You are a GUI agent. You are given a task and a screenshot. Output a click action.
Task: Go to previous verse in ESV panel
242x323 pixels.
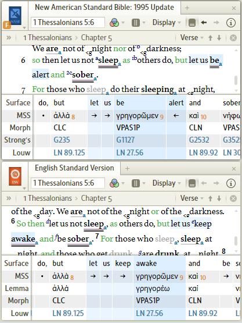point(210,198)
